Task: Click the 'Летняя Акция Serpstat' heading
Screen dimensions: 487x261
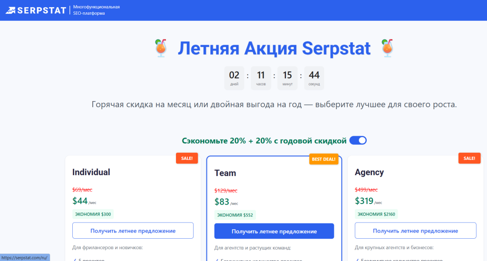Action: point(274,48)
